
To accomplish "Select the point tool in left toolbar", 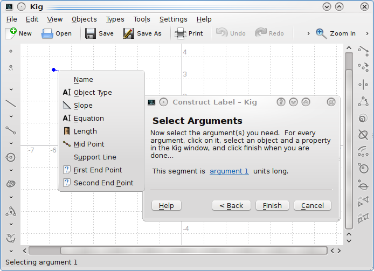I will click(x=11, y=51).
